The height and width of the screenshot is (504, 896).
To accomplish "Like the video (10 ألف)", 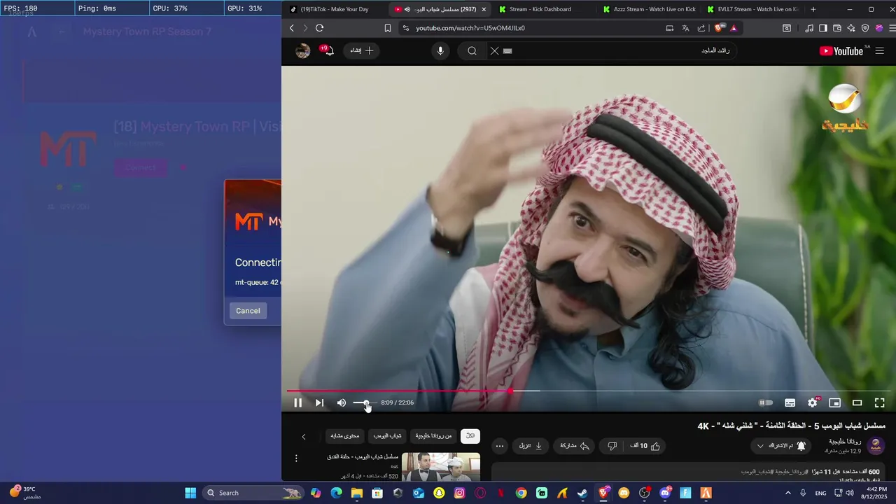I will [645, 446].
